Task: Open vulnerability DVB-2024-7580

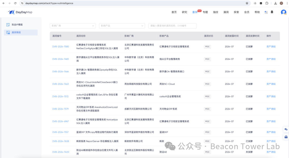Action: point(61,47)
